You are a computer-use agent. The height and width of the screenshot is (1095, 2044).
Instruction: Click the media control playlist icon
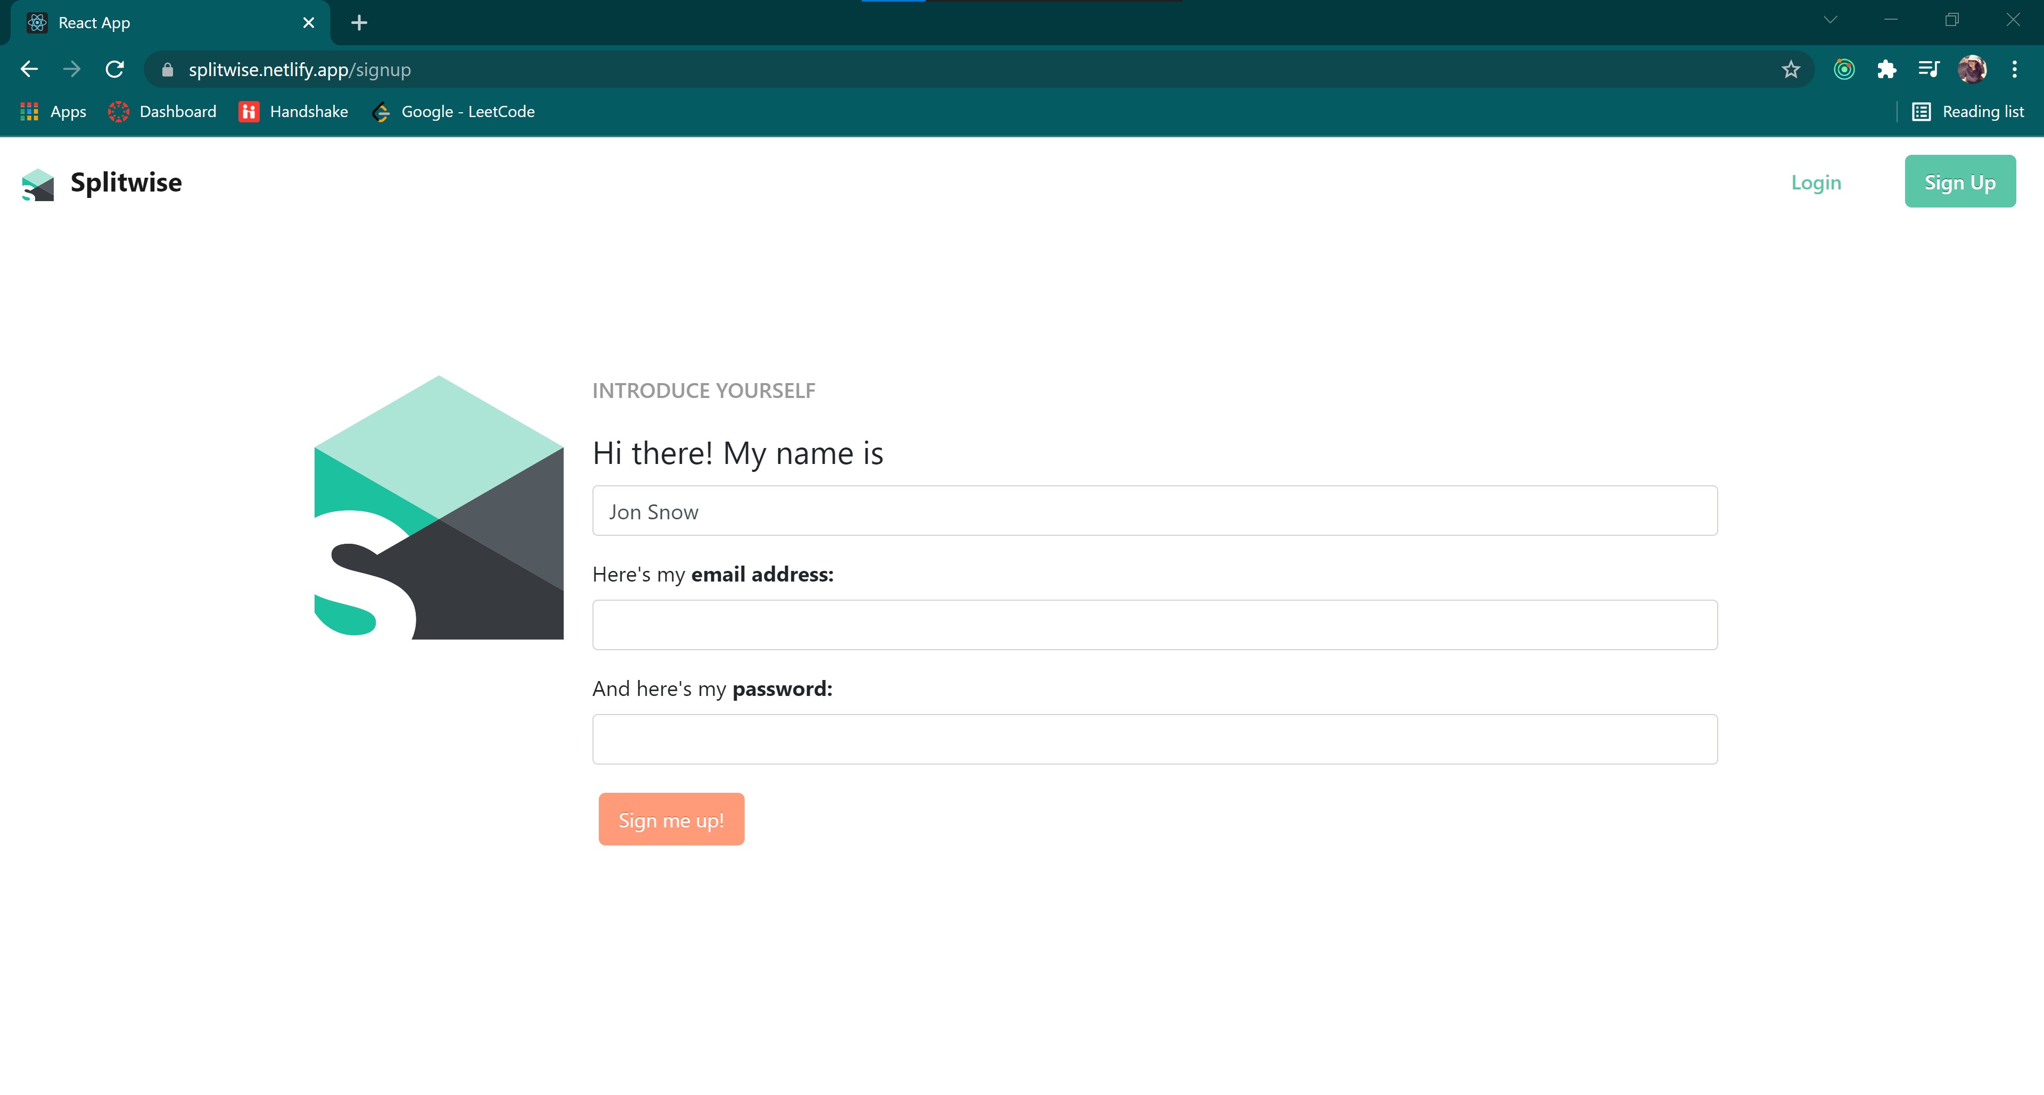point(1928,70)
